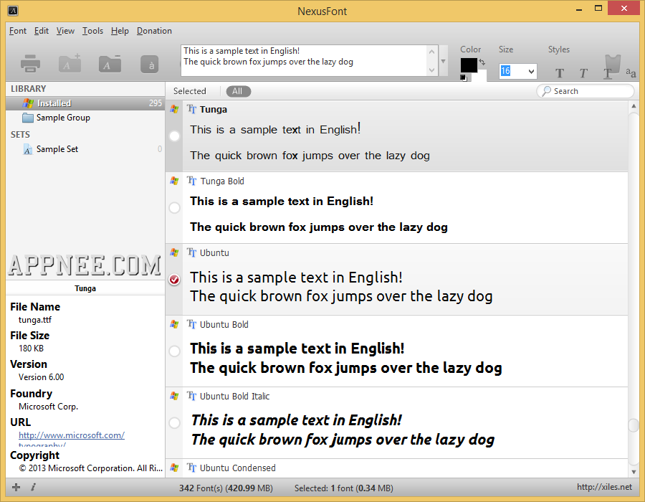645x502 pixels.
Task: Select the Tunga font radio circle
Action: click(x=174, y=136)
